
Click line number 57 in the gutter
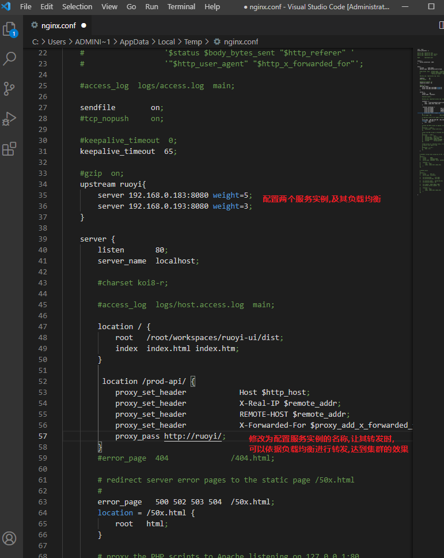pos(43,436)
